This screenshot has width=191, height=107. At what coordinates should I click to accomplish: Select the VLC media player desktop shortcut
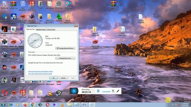[50, 95]
